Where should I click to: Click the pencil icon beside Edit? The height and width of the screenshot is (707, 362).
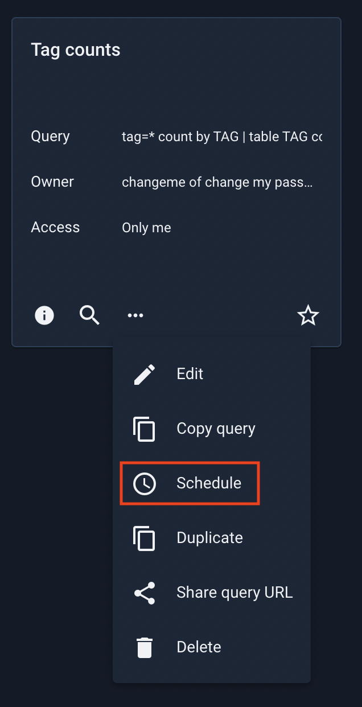click(145, 374)
